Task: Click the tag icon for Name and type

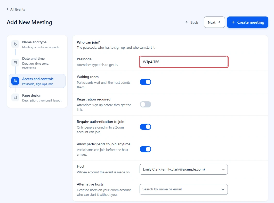Action: pos(15,44)
